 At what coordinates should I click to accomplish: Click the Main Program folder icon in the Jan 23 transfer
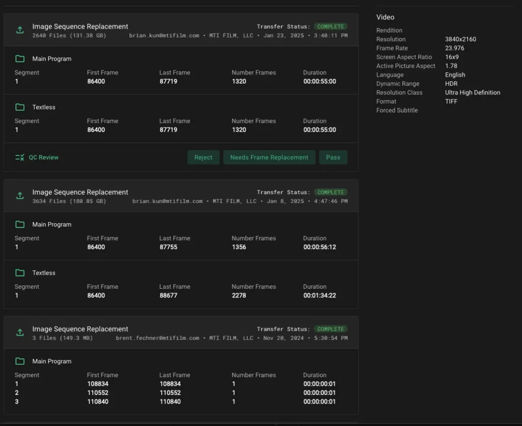click(20, 59)
